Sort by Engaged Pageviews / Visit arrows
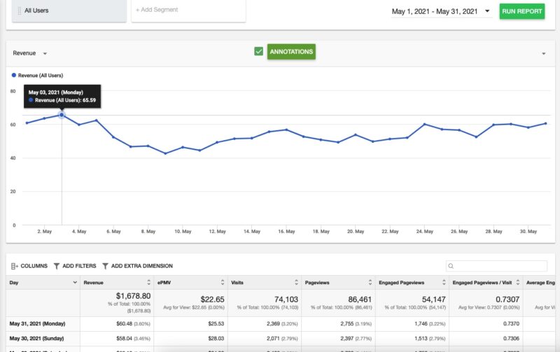The image size is (560, 352). pyautogui.click(x=518, y=283)
